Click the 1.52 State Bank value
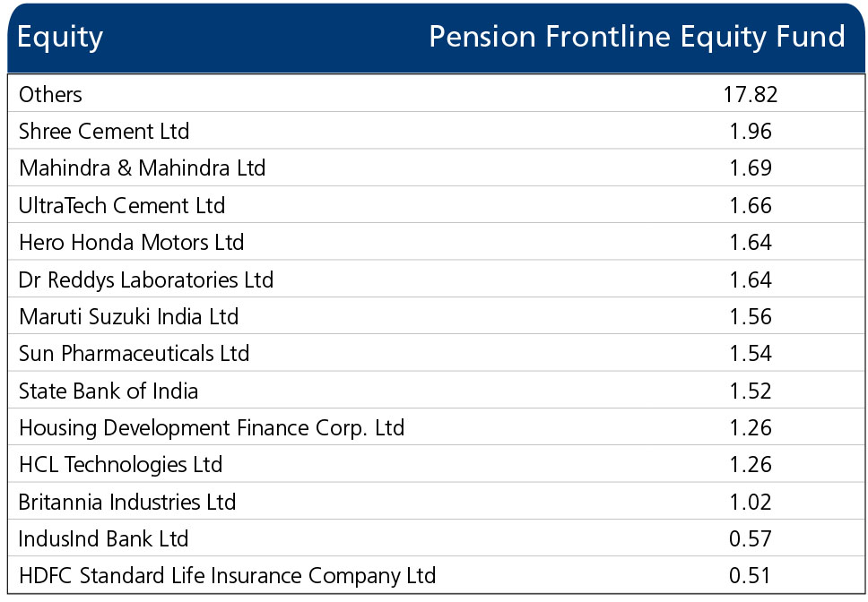868x602 pixels. click(x=751, y=391)
